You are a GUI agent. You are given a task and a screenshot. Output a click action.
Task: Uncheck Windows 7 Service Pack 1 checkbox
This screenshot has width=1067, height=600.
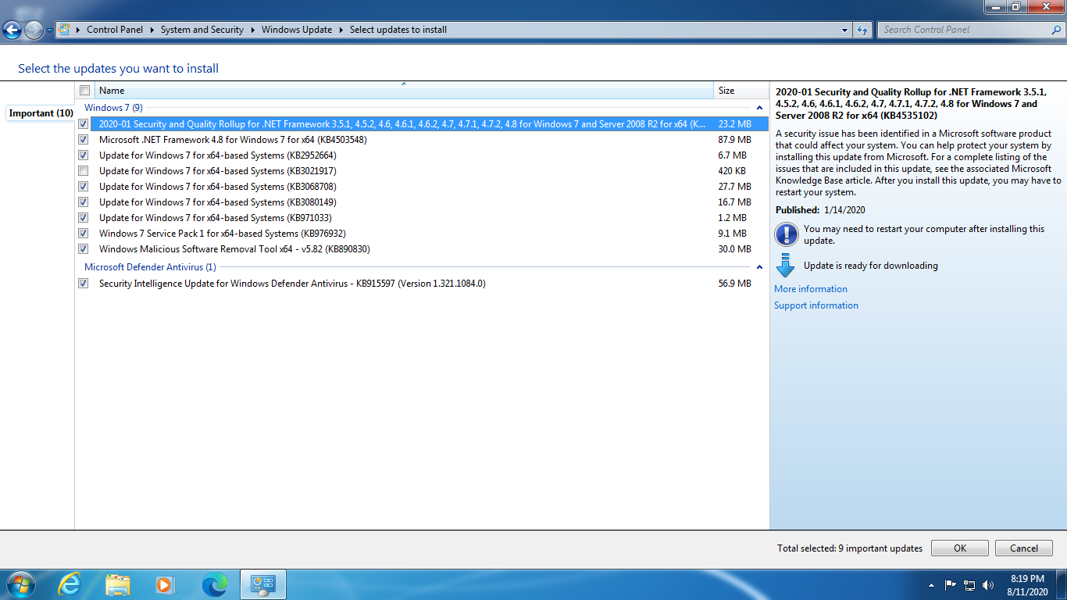point(84,234)
